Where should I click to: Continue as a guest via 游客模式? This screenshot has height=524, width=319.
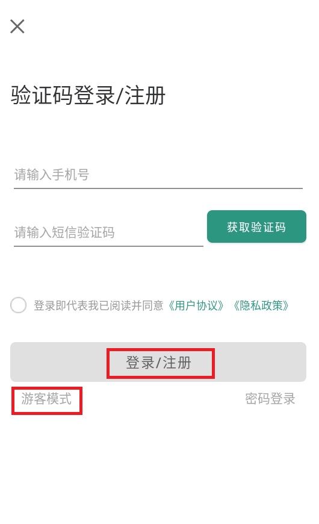click(46, 399)
